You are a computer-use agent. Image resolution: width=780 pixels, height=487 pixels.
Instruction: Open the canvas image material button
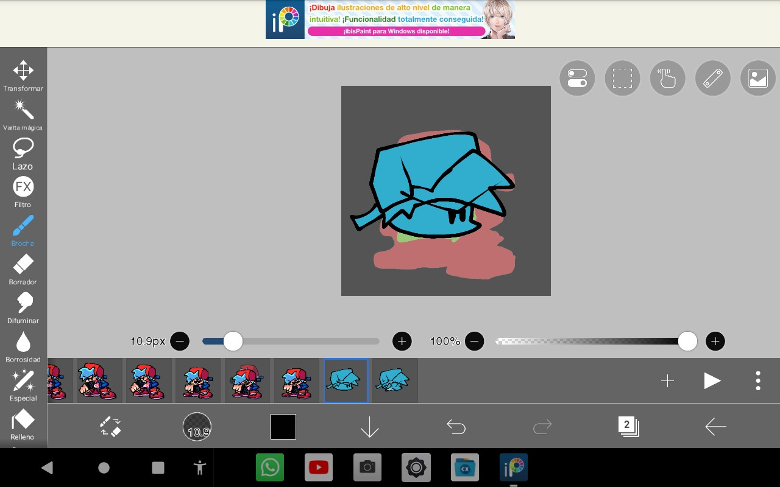pos(757,79)
